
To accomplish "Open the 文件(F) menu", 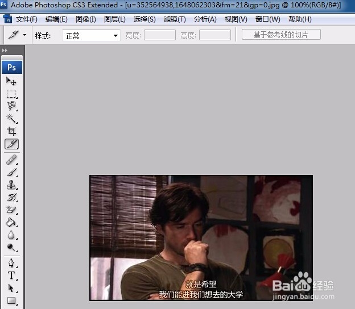I will click(27, 19).
